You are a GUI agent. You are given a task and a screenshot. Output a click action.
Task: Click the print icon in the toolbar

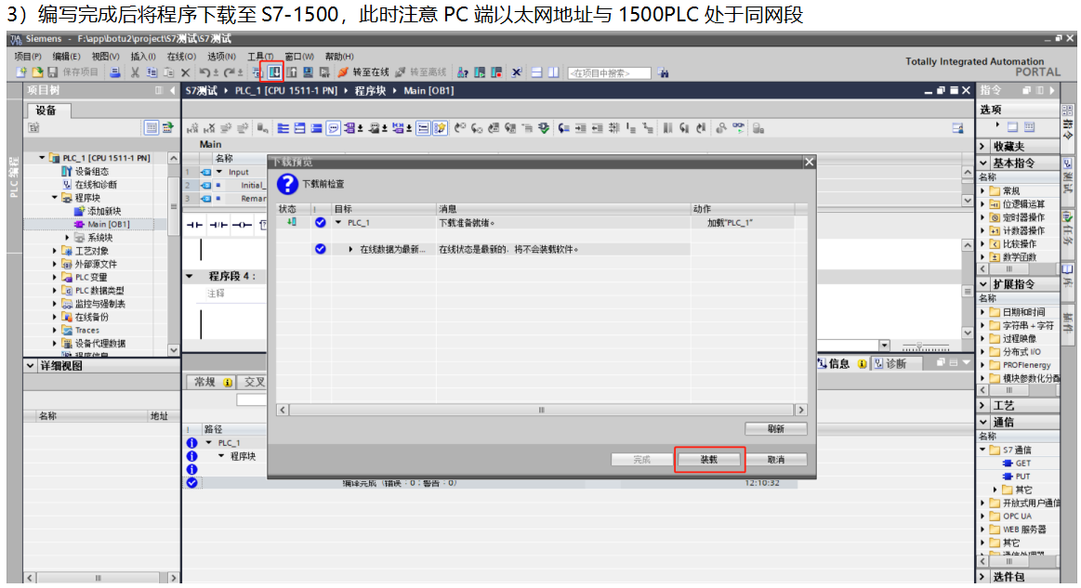point(116,72)
